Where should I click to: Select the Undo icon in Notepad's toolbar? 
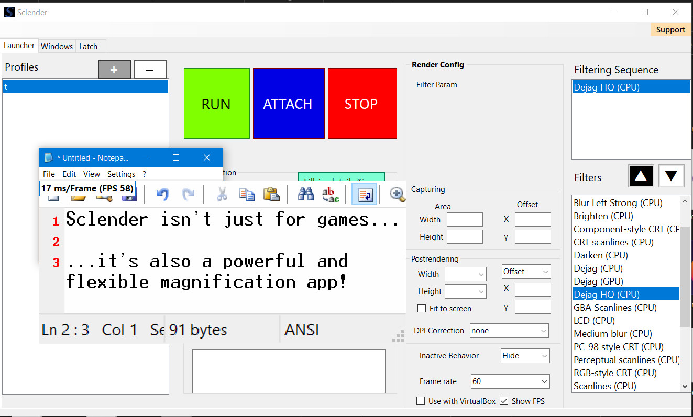pyautogui.click(x=162, y=194)
